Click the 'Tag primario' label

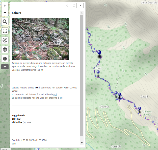pos(18,116)
